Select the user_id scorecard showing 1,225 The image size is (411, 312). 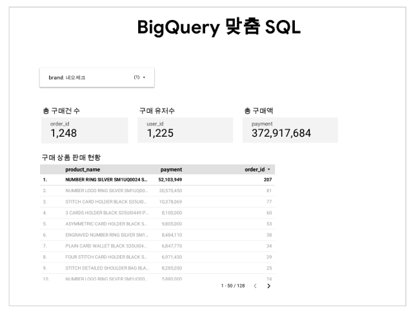click(185, 130)
